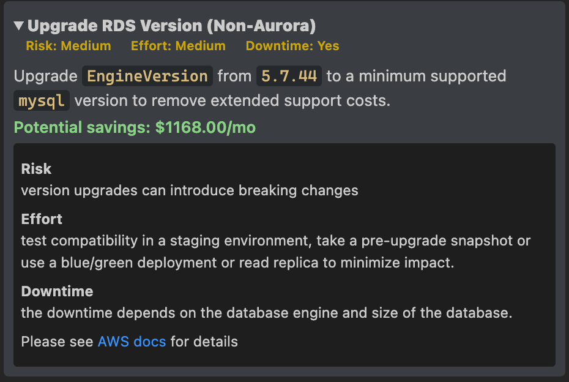
Task: Select the Upgrade RDS Version (Non-Aurora) heading
Action: (x=171, y=26)
